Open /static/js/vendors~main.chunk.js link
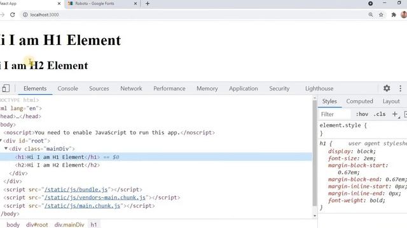407x228 pixels. [95, 198]
